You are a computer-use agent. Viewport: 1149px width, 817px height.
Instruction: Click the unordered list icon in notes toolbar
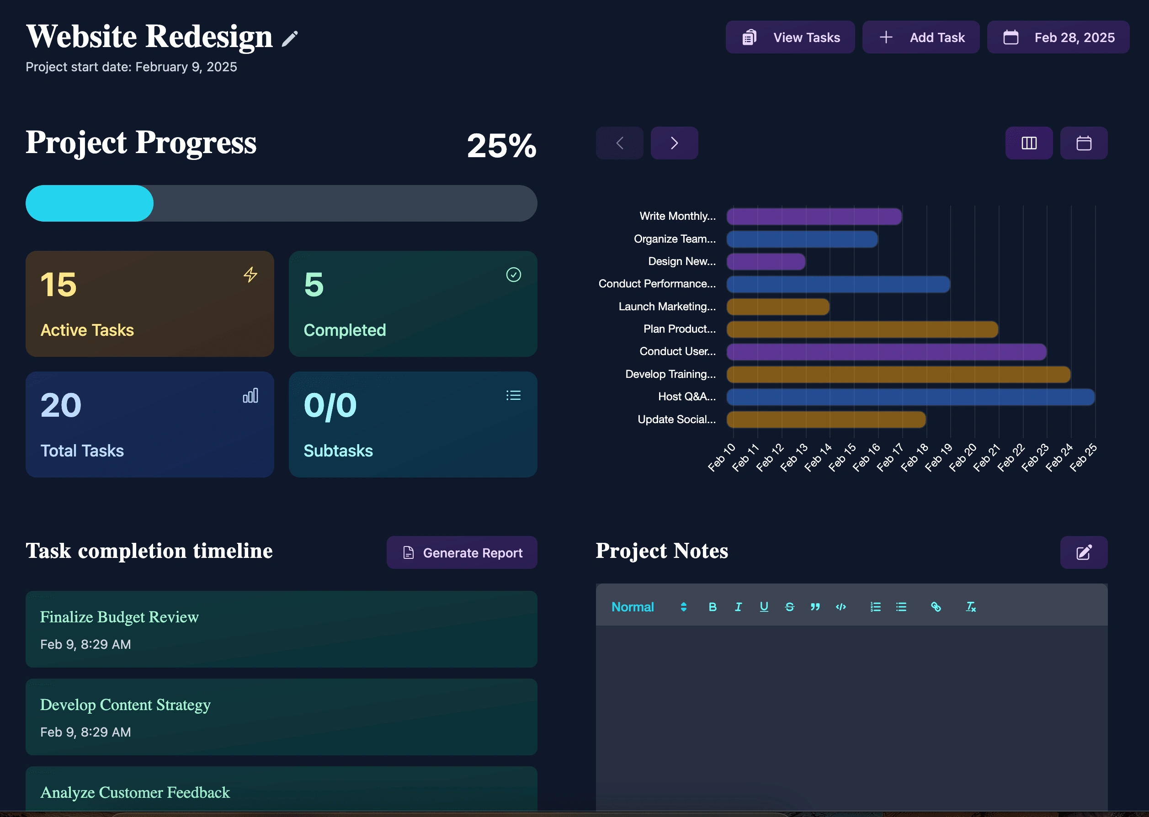(901, 606)
